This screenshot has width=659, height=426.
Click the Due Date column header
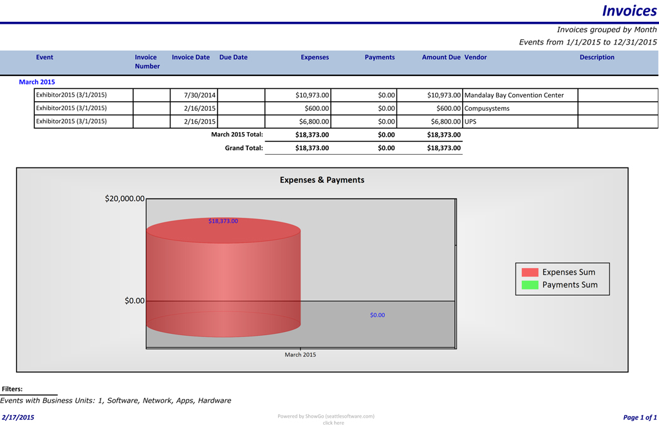(x=233, y=57)
